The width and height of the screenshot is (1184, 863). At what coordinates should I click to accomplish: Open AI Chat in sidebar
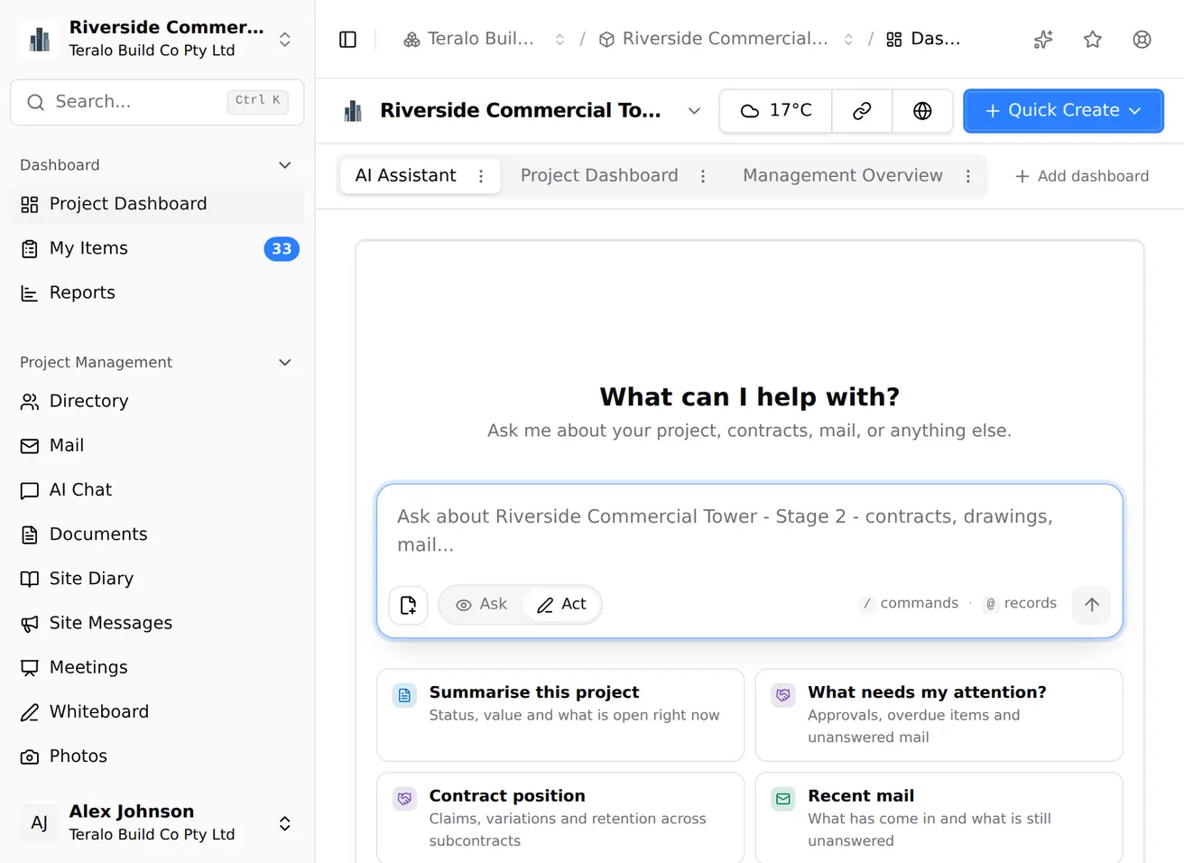click(157, 489)
